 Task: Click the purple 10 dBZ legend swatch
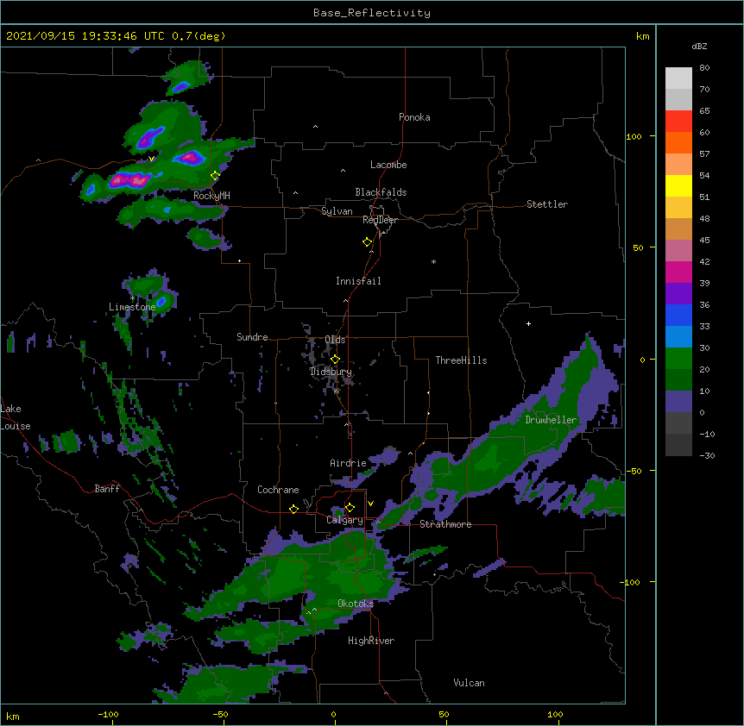pos(678,402)
